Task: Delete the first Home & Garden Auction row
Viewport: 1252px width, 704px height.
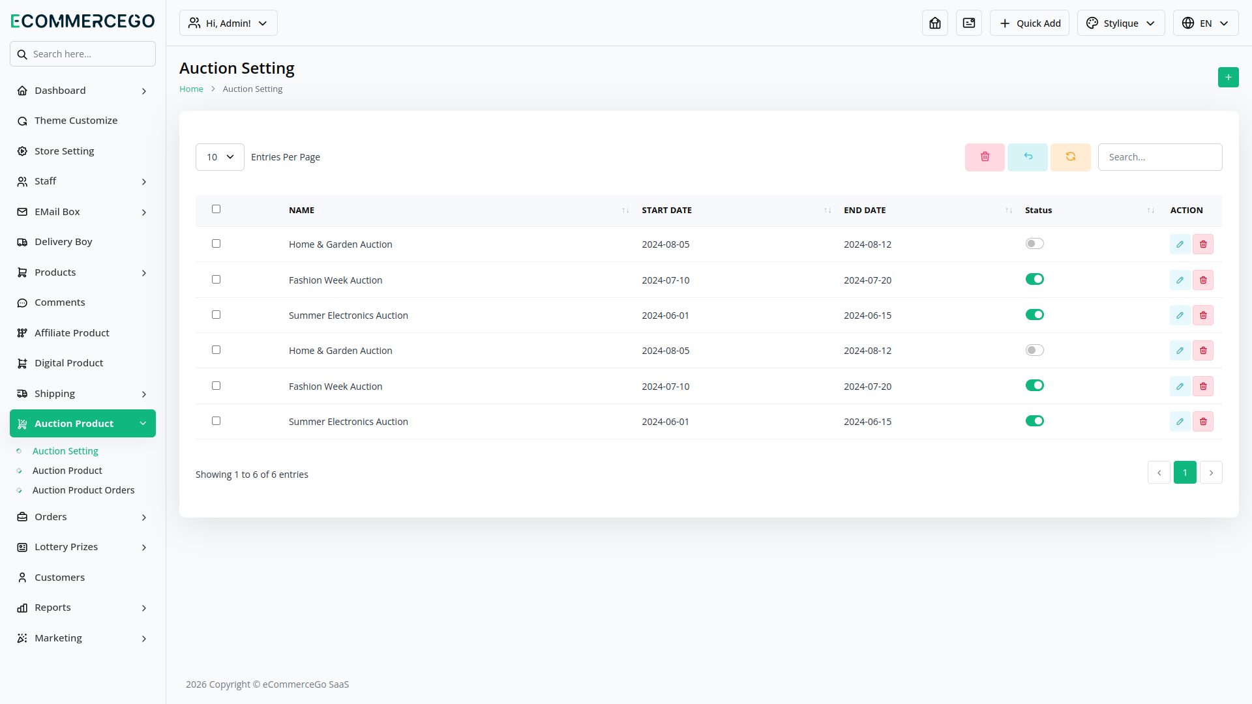Action: [1203, 244]
